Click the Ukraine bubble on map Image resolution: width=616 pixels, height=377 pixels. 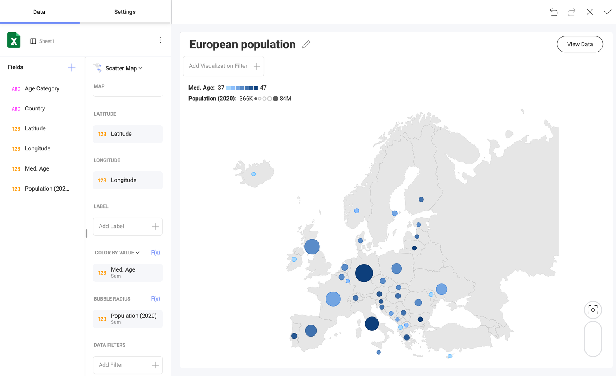(x=442, y=289)
